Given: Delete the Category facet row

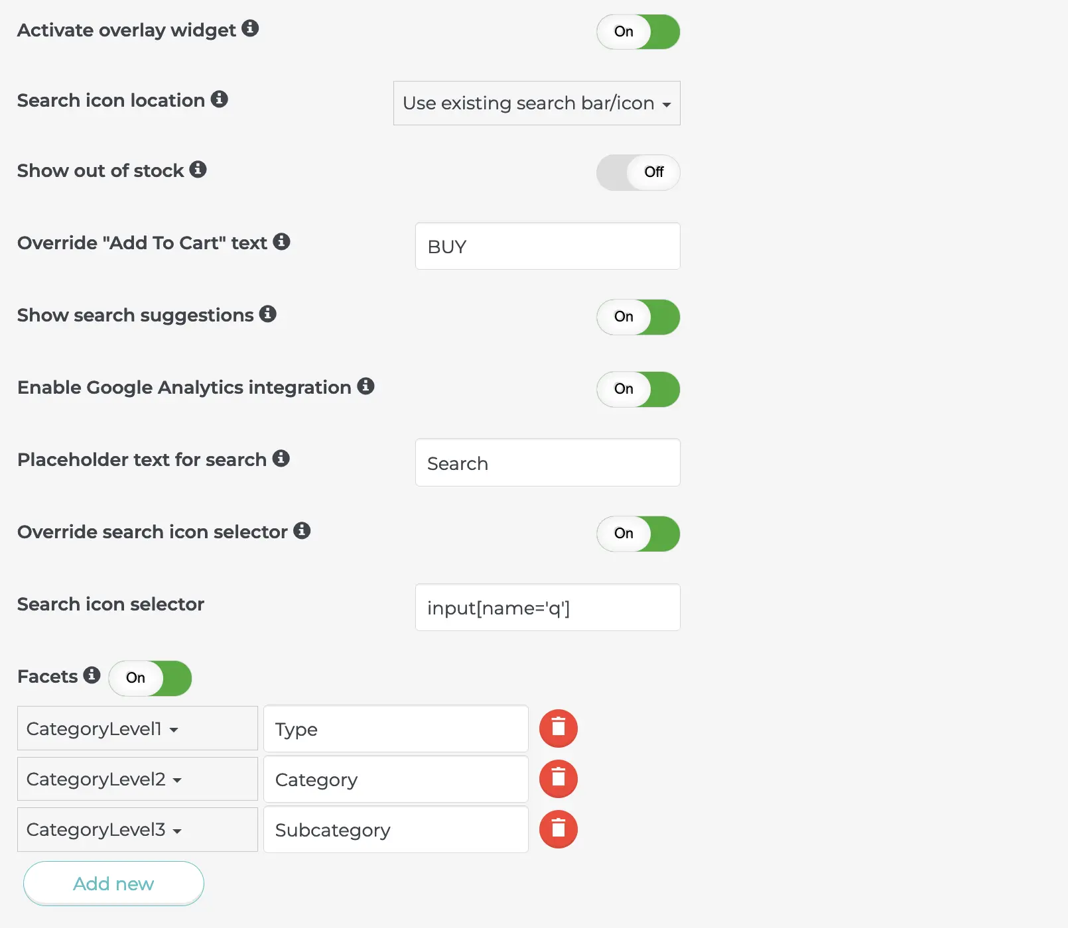Looking at the screenshot, I should pyautogui.click(x=559, y=779).
